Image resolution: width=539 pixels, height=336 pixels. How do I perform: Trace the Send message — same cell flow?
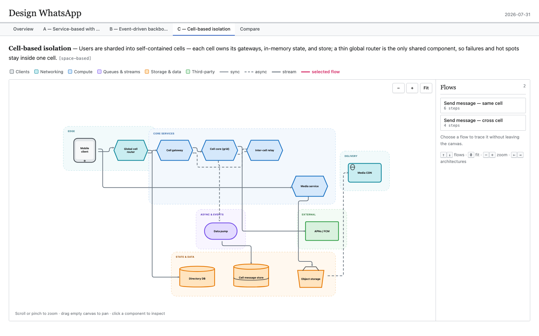point(483,106)
